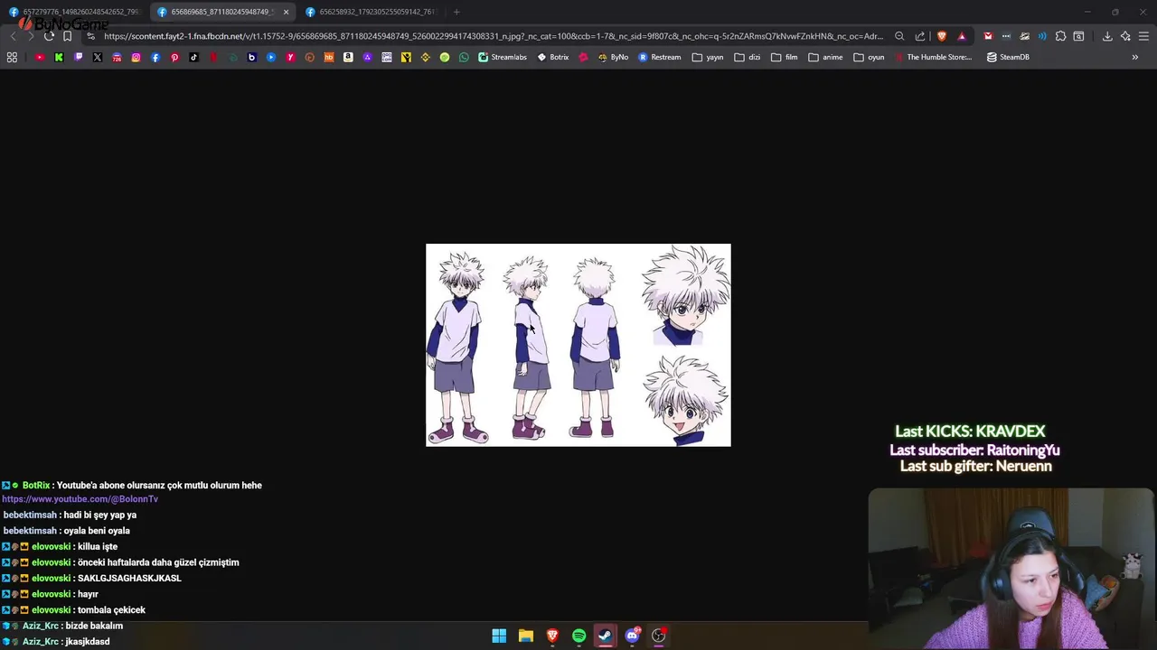Screen dimensions: 1157x650
Task: Expand the film bookmarks folder
Action: pyautogui.click(x=785, y=57)
